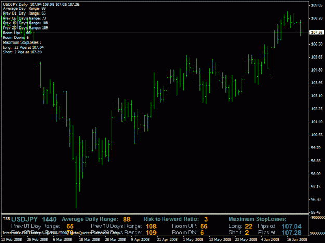Click the 97.15 price axis label
Screen dimensions: 325x243
(x=317, y=187)
